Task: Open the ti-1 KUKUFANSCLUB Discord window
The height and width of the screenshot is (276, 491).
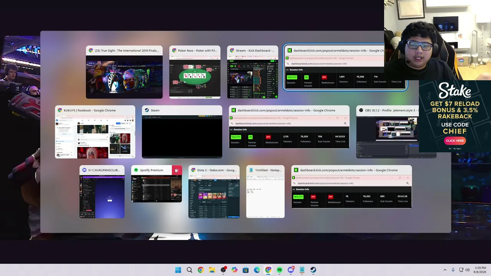Action: [102, 192]
